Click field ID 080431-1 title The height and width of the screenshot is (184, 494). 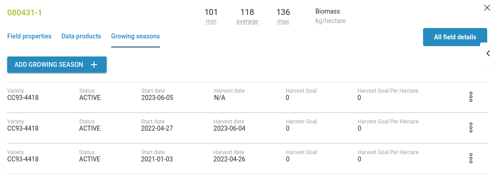24,12
